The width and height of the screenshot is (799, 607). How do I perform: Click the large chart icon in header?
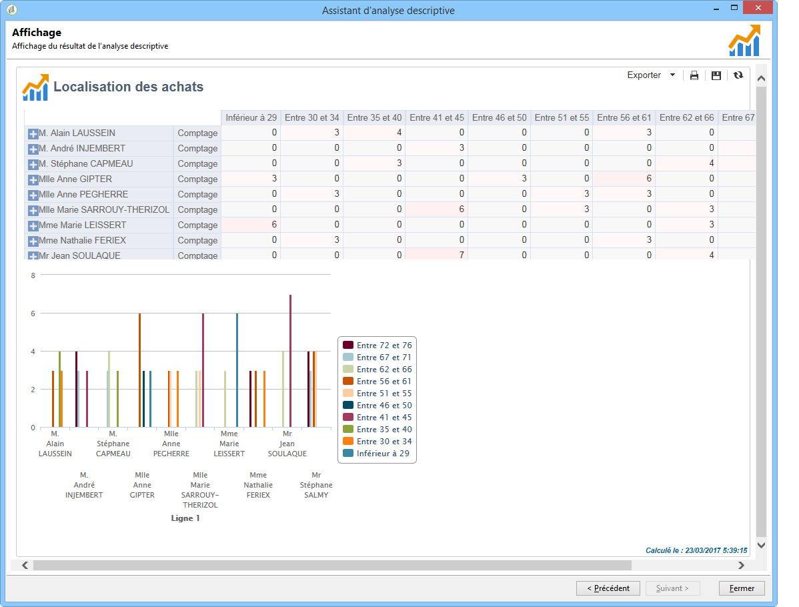click(x=744, y=41)
